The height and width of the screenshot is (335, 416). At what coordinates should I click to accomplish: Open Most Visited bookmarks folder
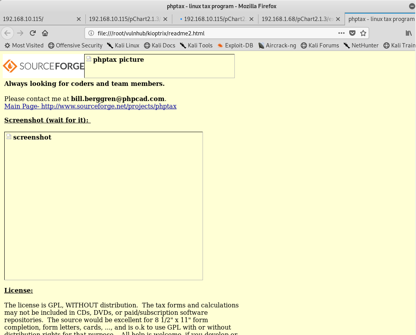(x=24, y=45)
